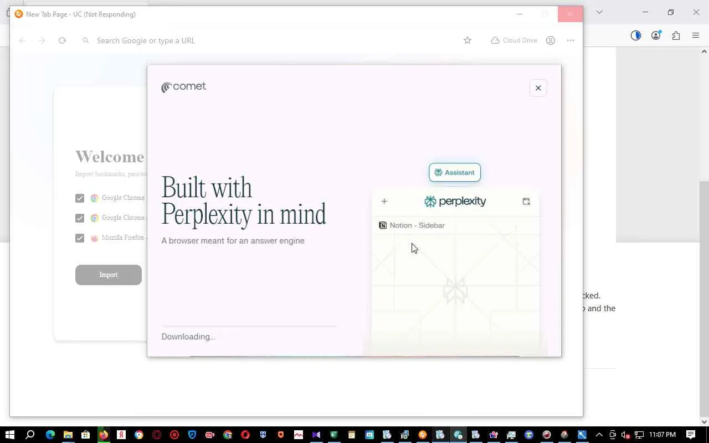Open the Windows notification center
The image size is (709, 443).
click(x=691, y=435)
